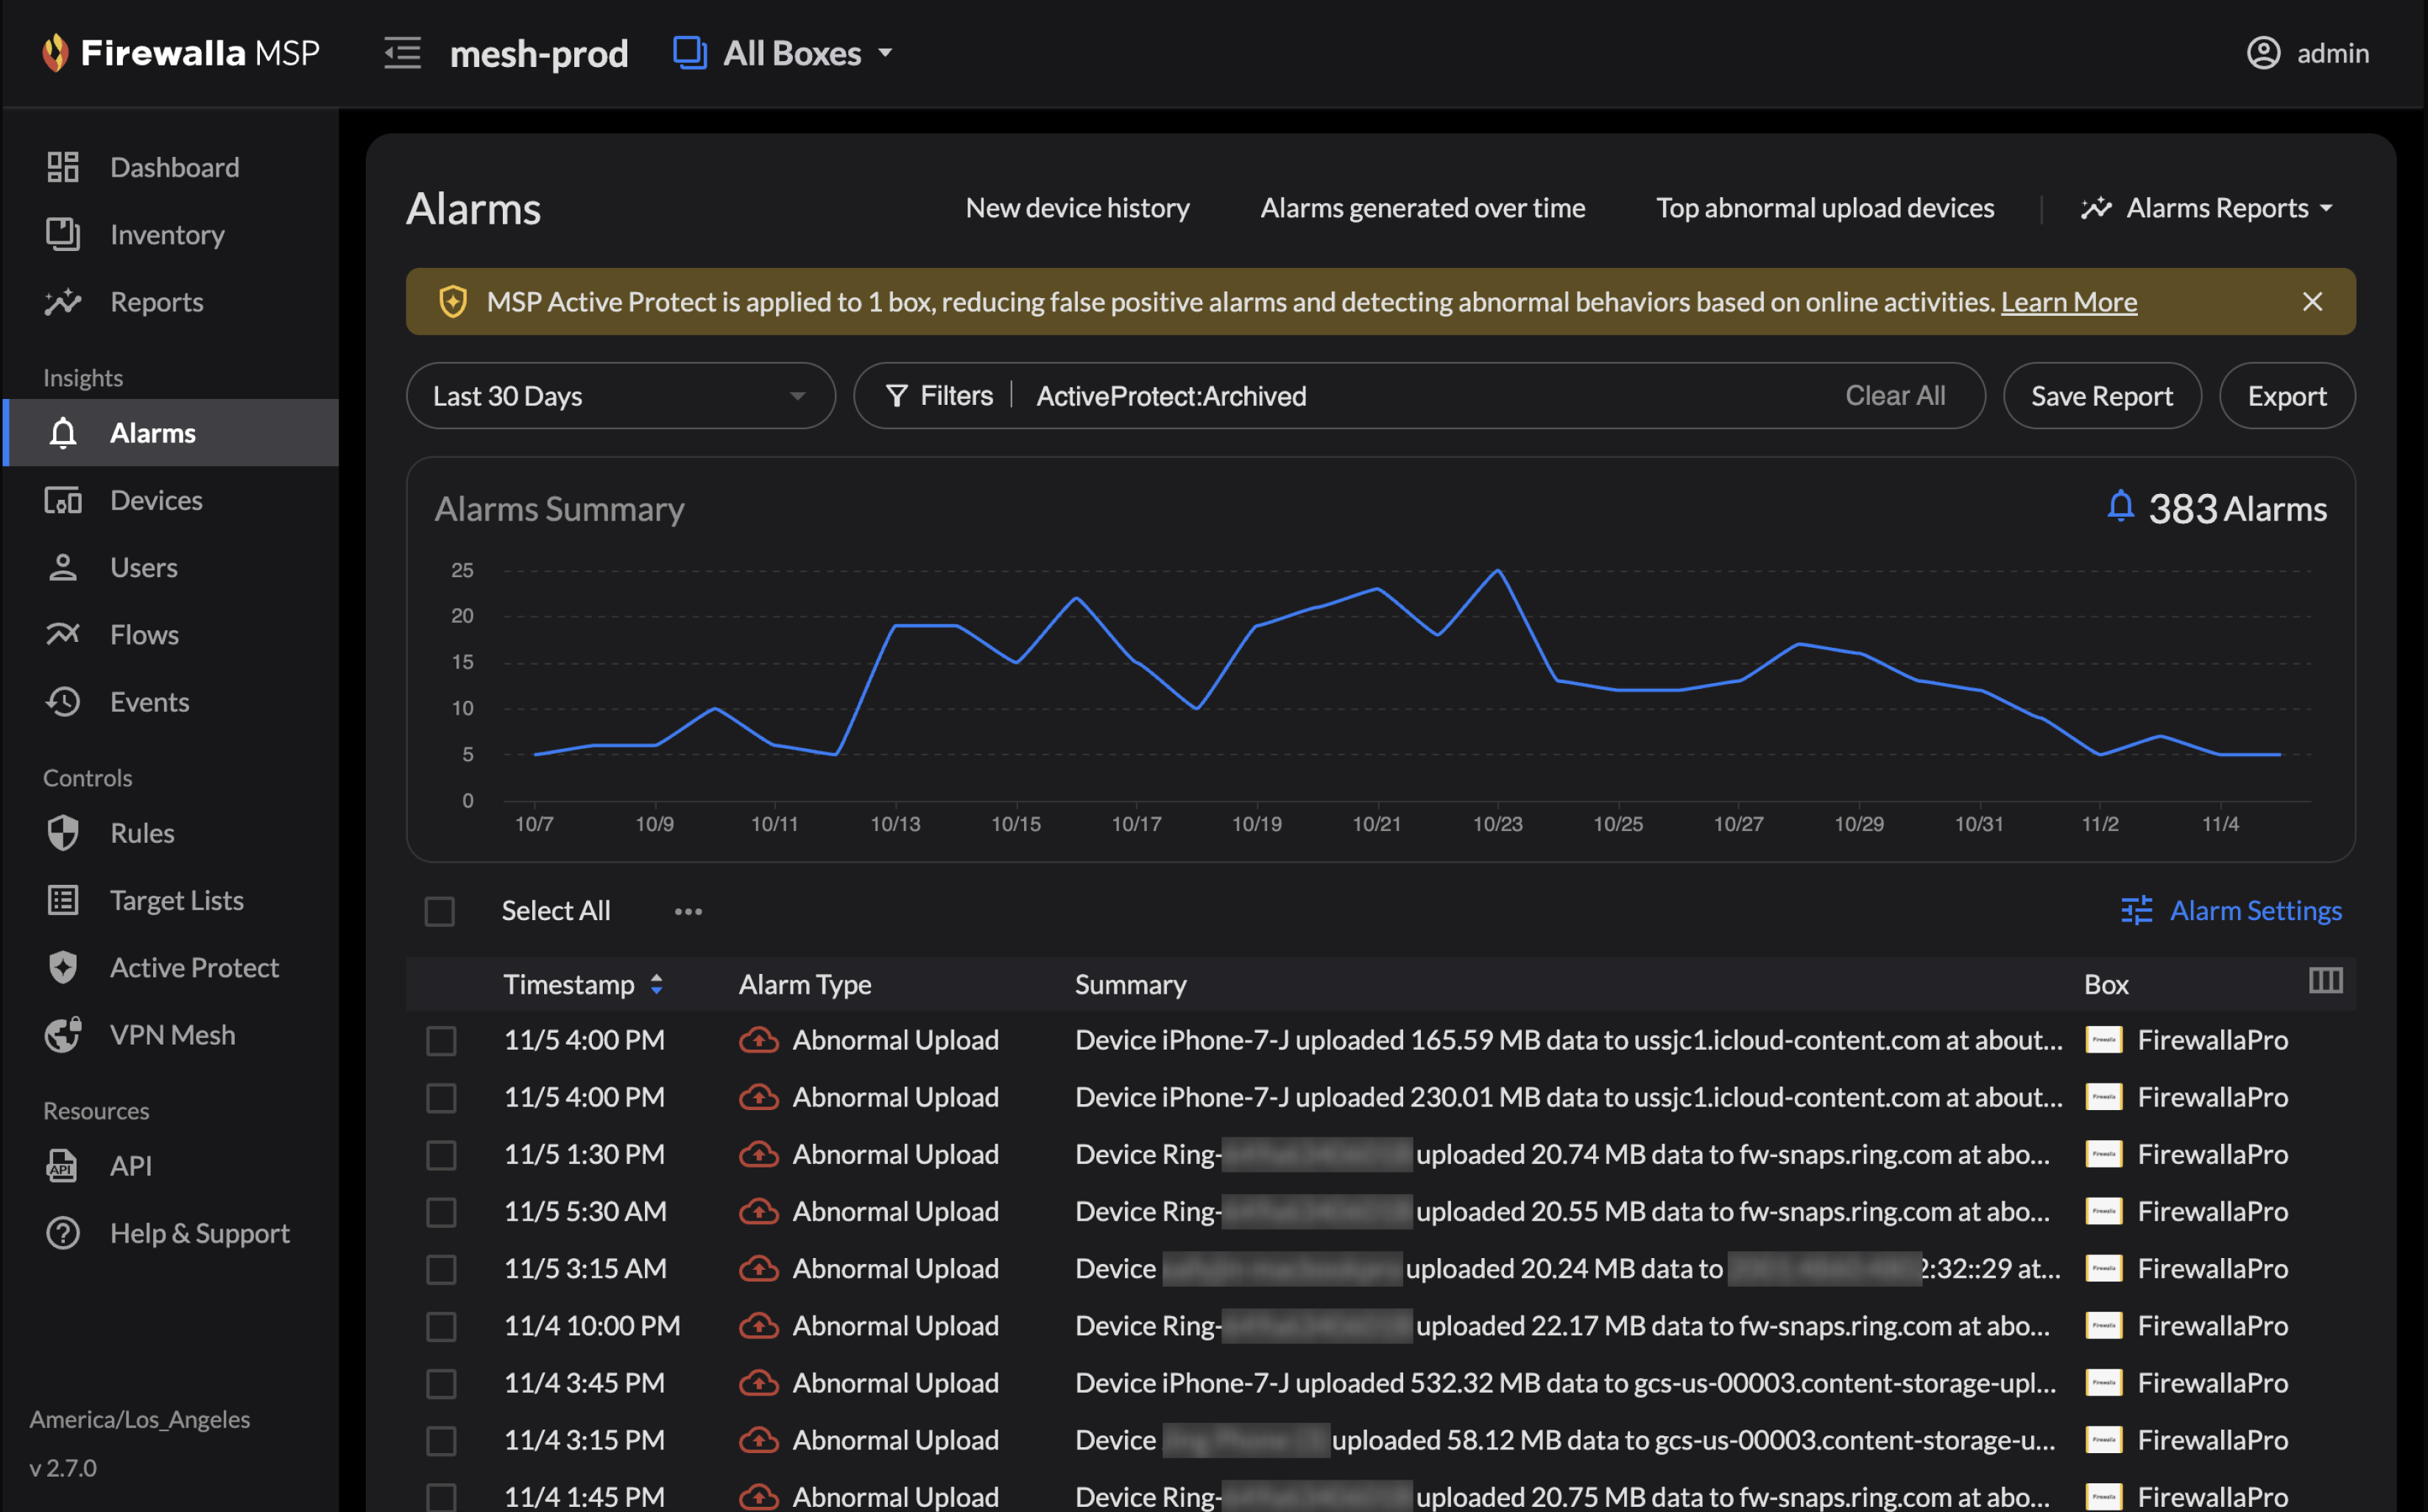This screenshot has width=2428, height=1512.
Task: Navigate to Flows
Action: (144, 634)
